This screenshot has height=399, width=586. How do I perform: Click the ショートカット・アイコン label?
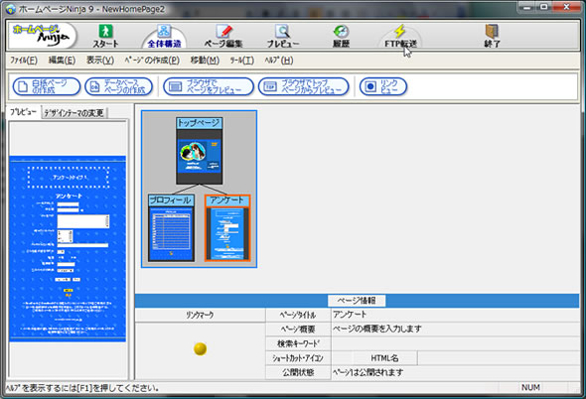coord(298,358)
